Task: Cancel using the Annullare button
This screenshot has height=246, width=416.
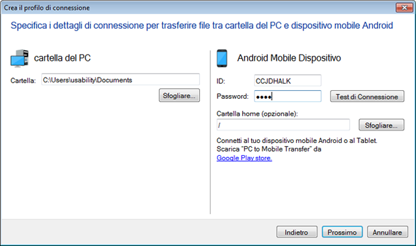Action: [x=388, y=233]
